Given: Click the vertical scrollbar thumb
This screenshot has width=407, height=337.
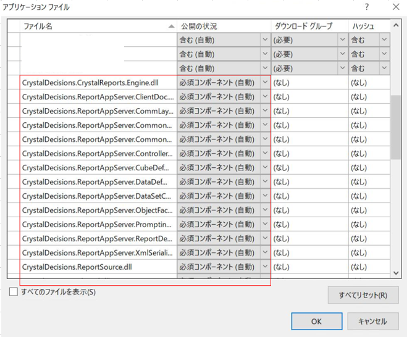Looking at the screenshot, I should [396, 127].
